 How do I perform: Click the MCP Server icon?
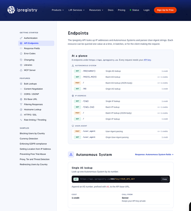pyautogui.click(x=21, y=70)
